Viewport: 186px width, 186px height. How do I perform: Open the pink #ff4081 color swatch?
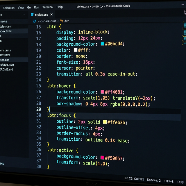click(x=102, y=92)
